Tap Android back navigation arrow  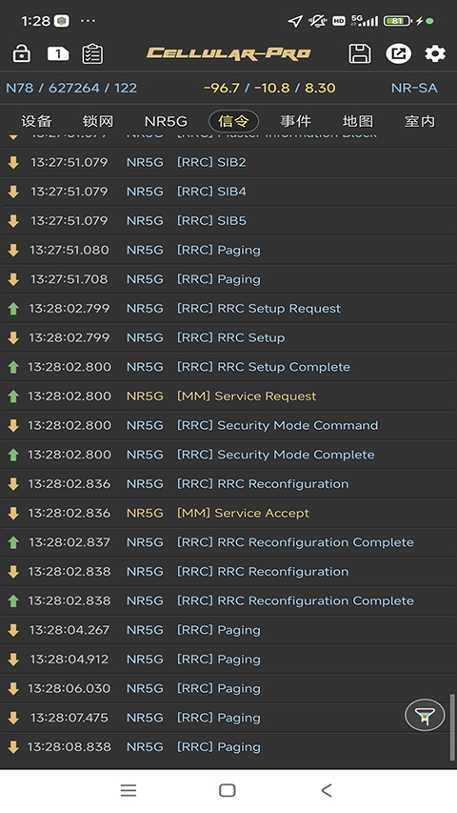click(x=327, y=790)
